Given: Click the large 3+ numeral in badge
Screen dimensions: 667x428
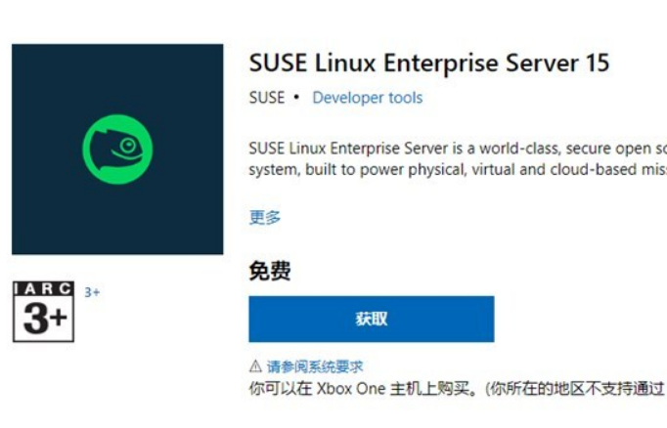Looking at the screenshot, I should pyautogui.click(x=45, y=319).
